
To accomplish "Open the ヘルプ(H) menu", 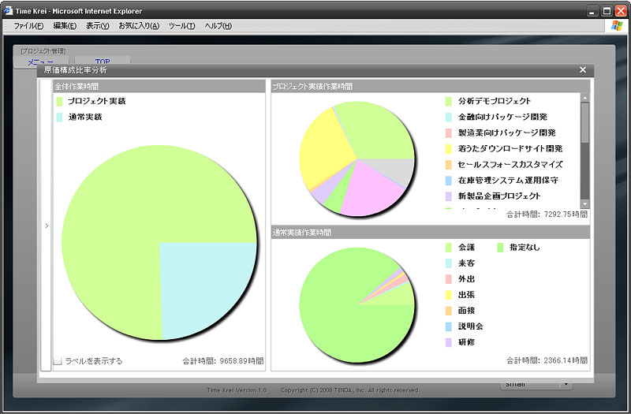I will coord(218,26).
